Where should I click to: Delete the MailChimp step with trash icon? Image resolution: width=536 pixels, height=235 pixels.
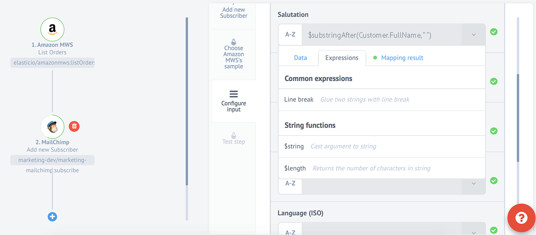pos(74,126)
